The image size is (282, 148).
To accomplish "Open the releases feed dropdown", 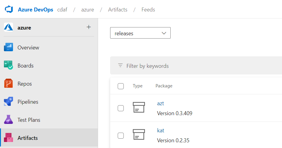I will point(140,33).
